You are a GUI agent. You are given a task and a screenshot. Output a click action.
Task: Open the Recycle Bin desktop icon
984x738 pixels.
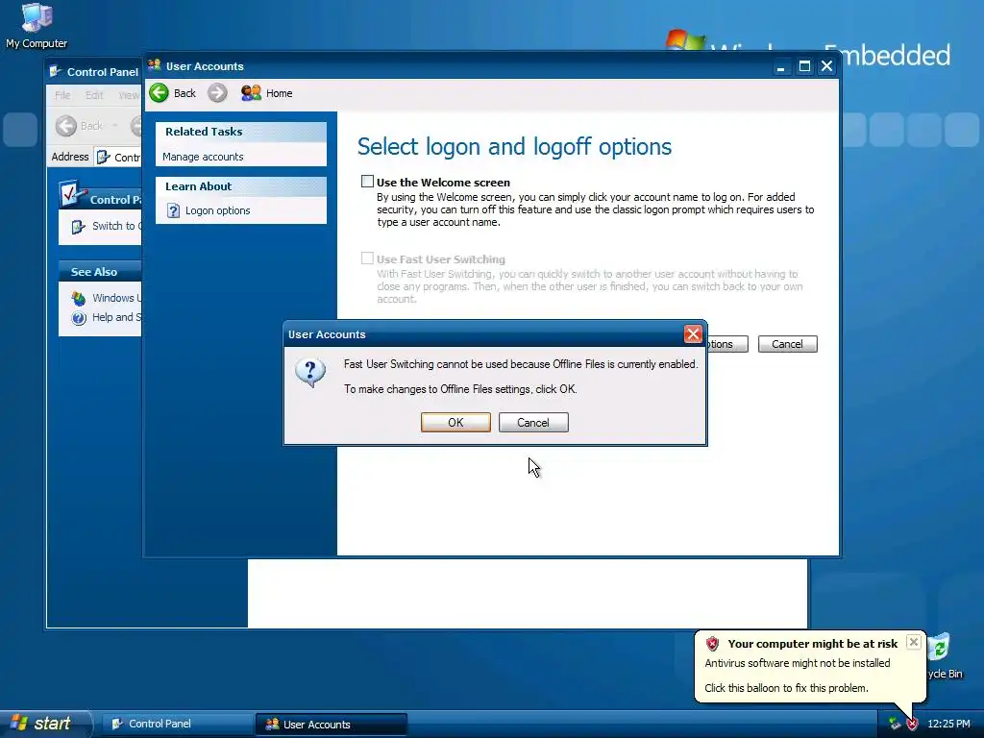(x=940, y=655)
